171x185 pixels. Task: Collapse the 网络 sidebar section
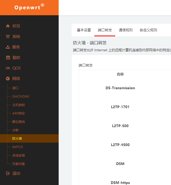coord(16,79)
